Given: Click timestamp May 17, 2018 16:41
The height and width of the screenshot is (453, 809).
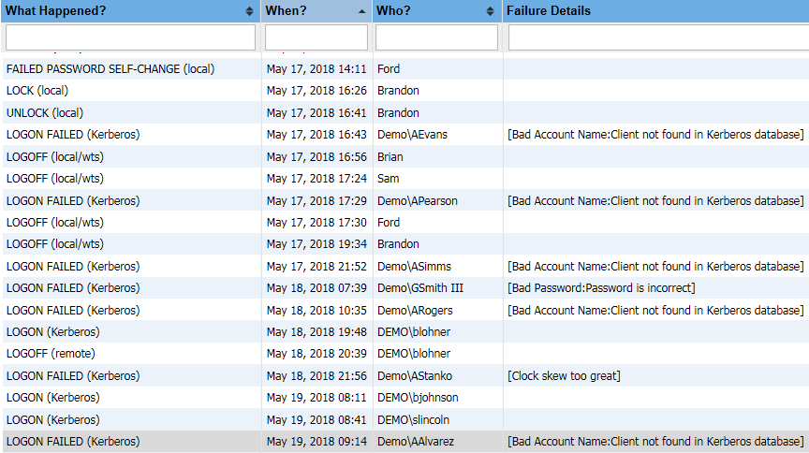Looking at the screenshot, I should pyautogui.click(x=316, y=113).
